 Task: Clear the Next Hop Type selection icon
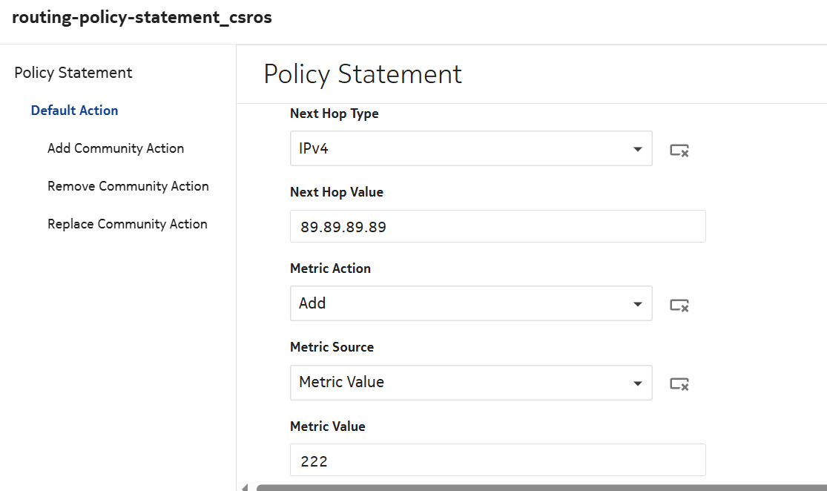pyautogui.click(x=679, y=151)
